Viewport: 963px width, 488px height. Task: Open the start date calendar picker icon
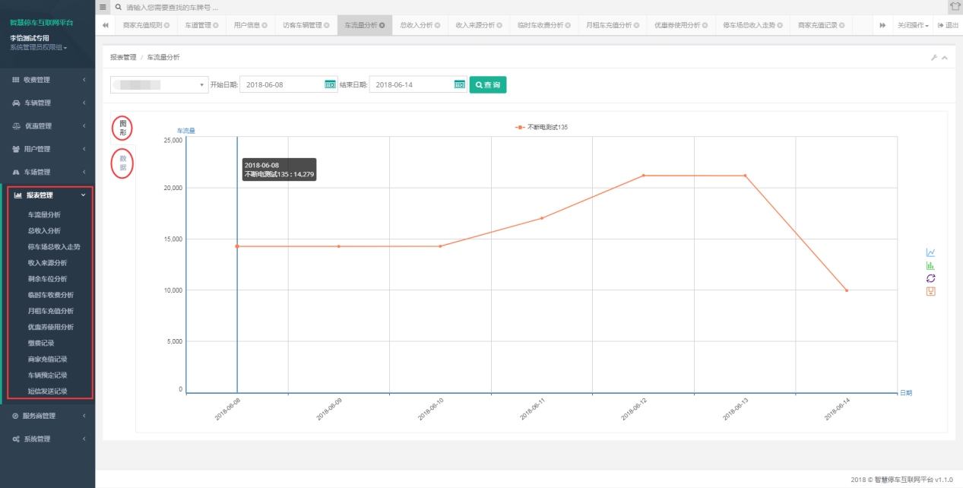(330, 84)
